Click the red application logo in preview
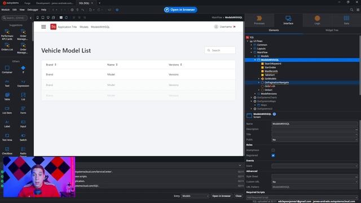Image resolution: width=361 pixels, height=203 pixels. pos(53,27)
